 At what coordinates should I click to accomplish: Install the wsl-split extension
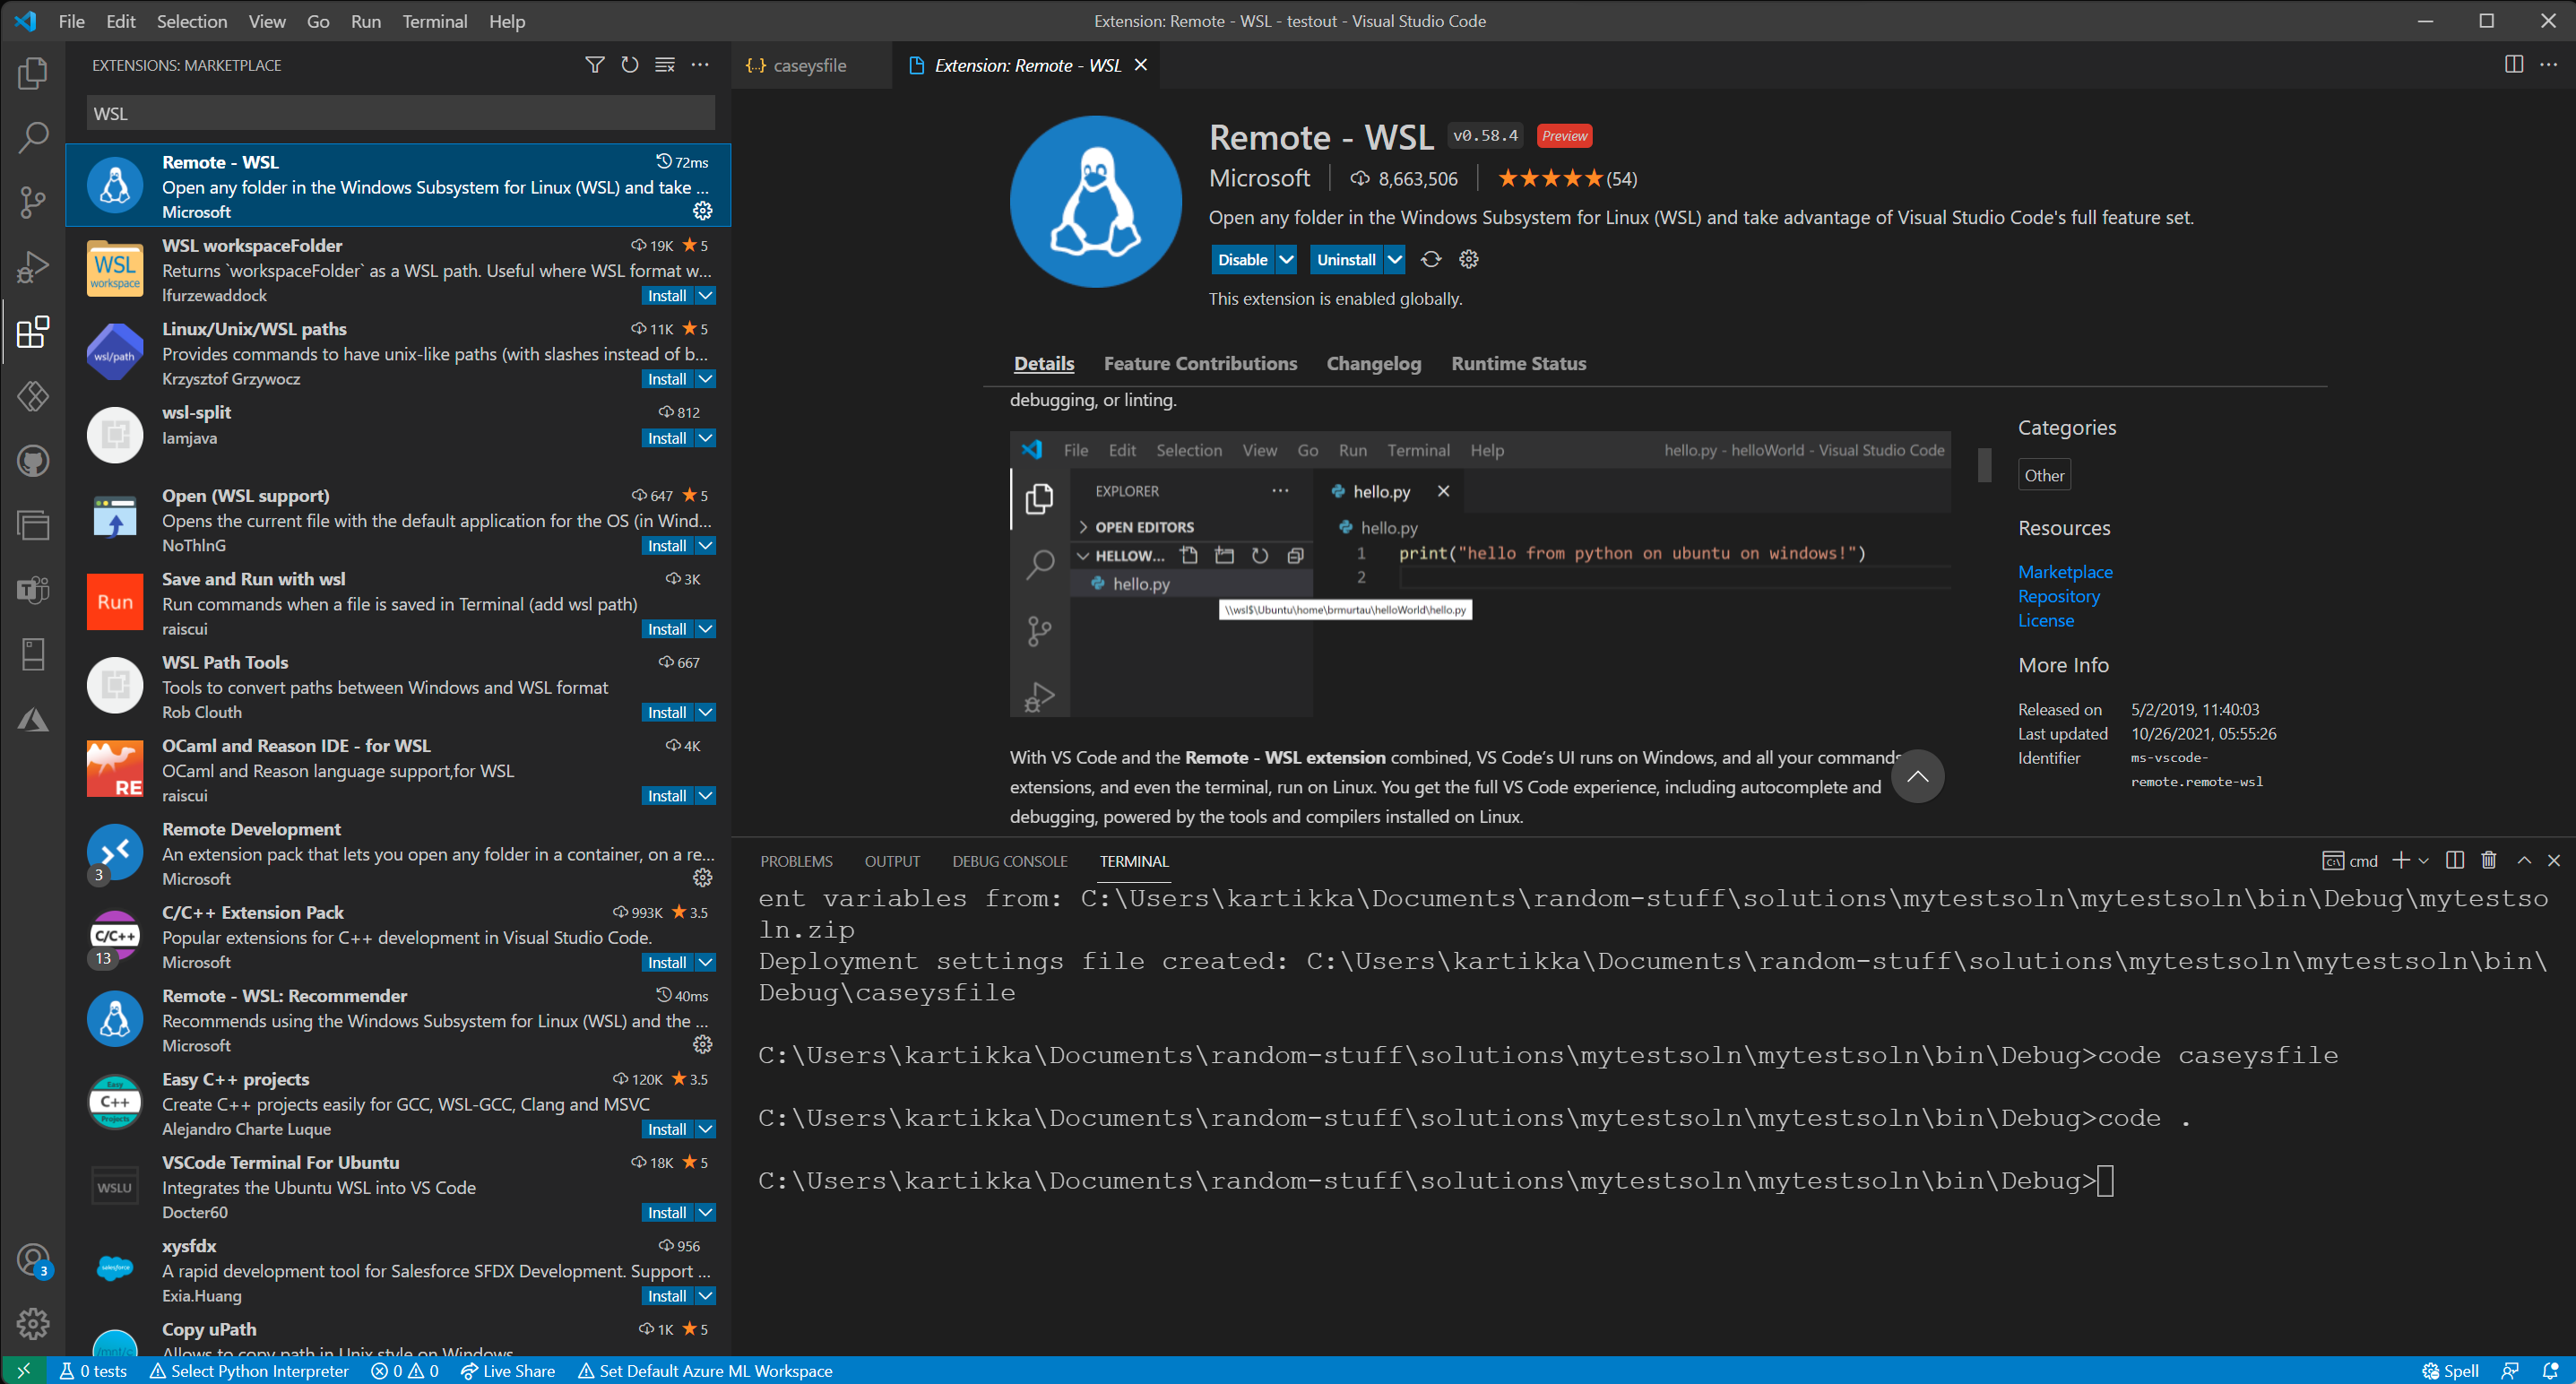click(668, 438)
